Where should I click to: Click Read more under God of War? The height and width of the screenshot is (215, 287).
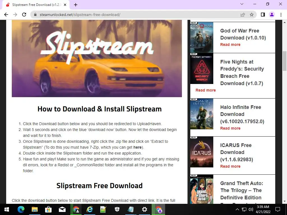[x=230, y=45]
